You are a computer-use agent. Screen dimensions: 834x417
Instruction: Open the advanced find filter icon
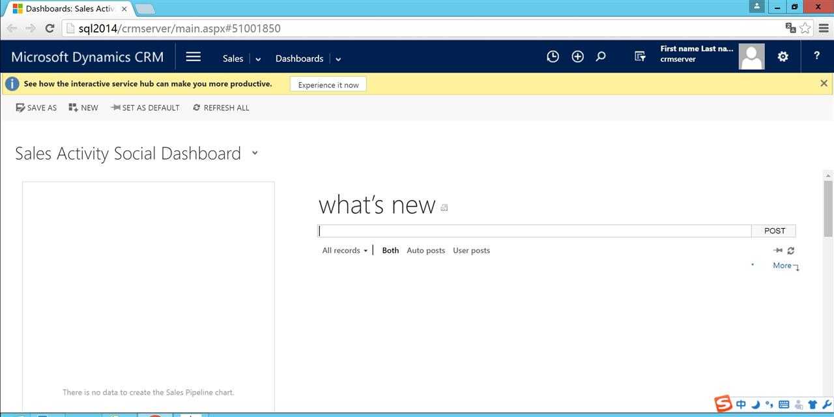(640, 57)
